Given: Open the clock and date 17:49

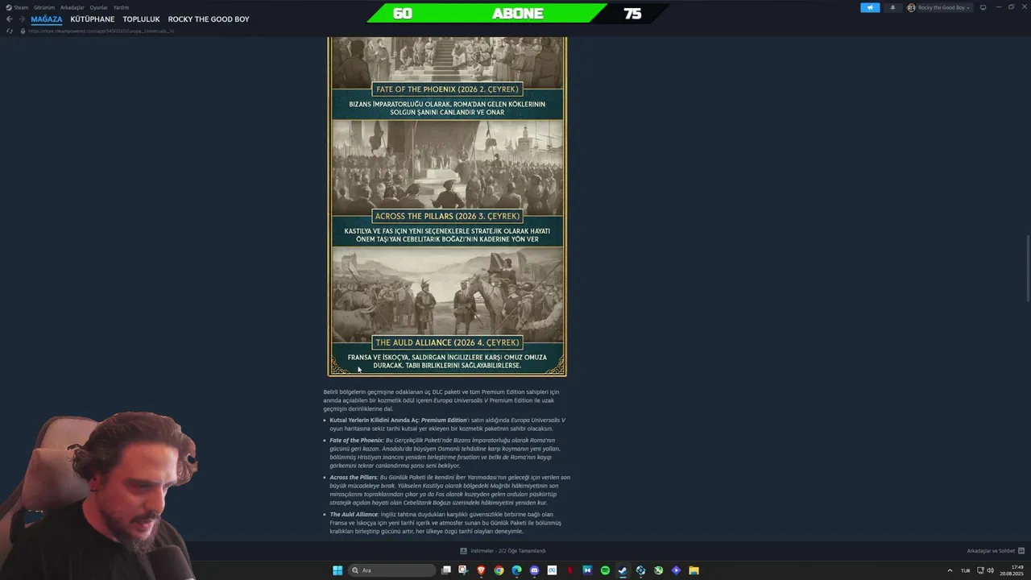Looking at the screenshot, I should [1012, 570].
